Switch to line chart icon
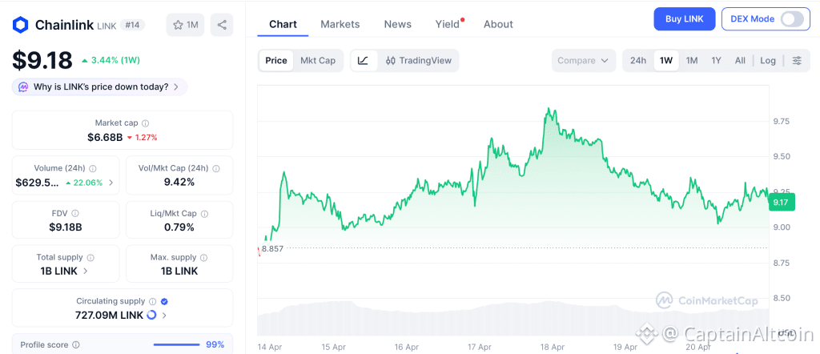The image size is (820, 354). (364, 60)
